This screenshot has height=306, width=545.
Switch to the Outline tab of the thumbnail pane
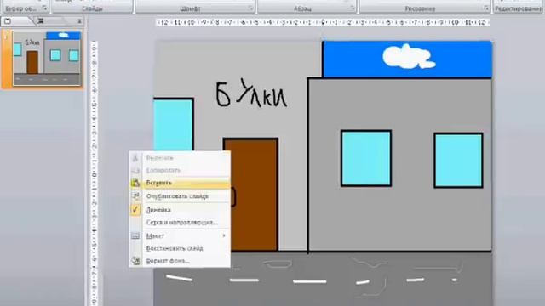(x=41, y=21)
